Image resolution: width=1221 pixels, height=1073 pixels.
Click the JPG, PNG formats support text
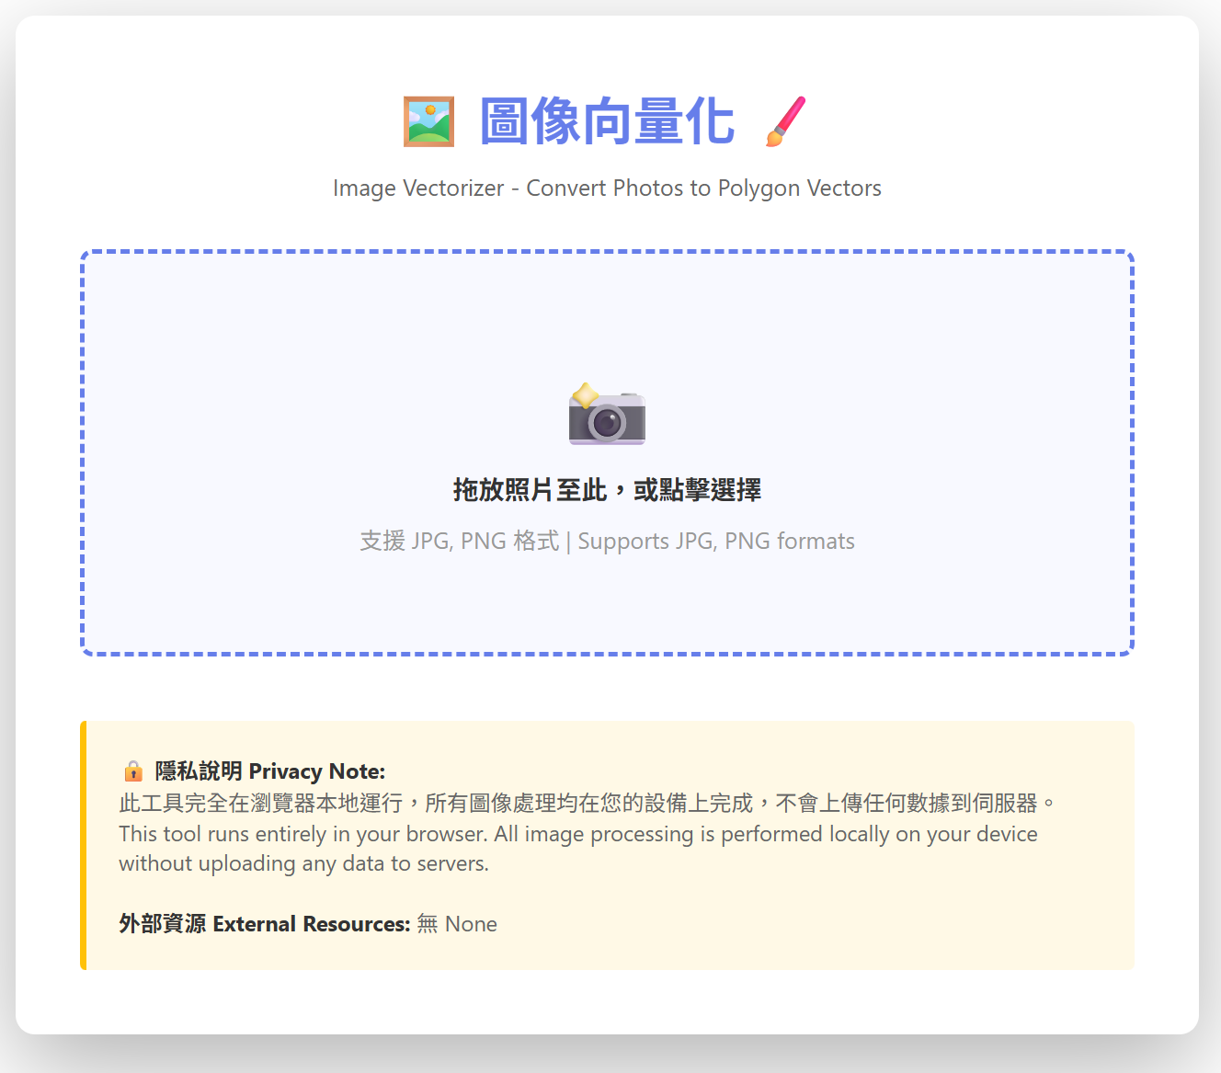tap(608, 541)
